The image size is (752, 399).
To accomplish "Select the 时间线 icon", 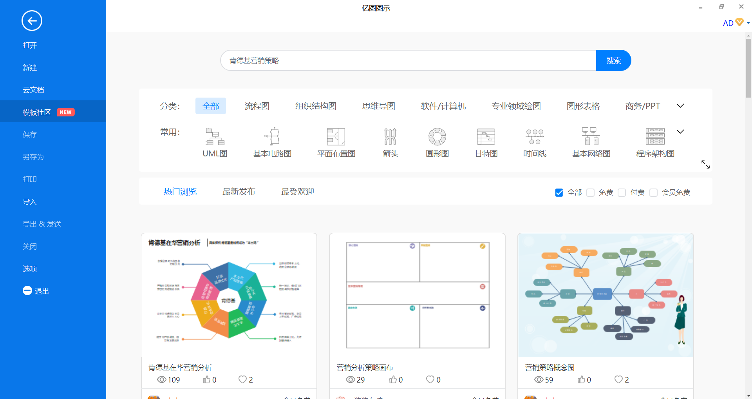I will point(535,136).
